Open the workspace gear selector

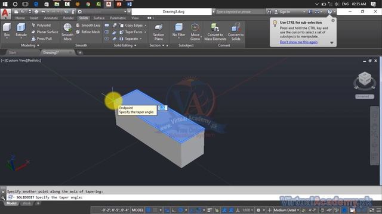point(79,11)
